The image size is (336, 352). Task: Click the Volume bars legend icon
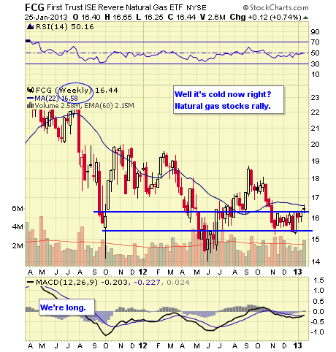coord(30,106)
